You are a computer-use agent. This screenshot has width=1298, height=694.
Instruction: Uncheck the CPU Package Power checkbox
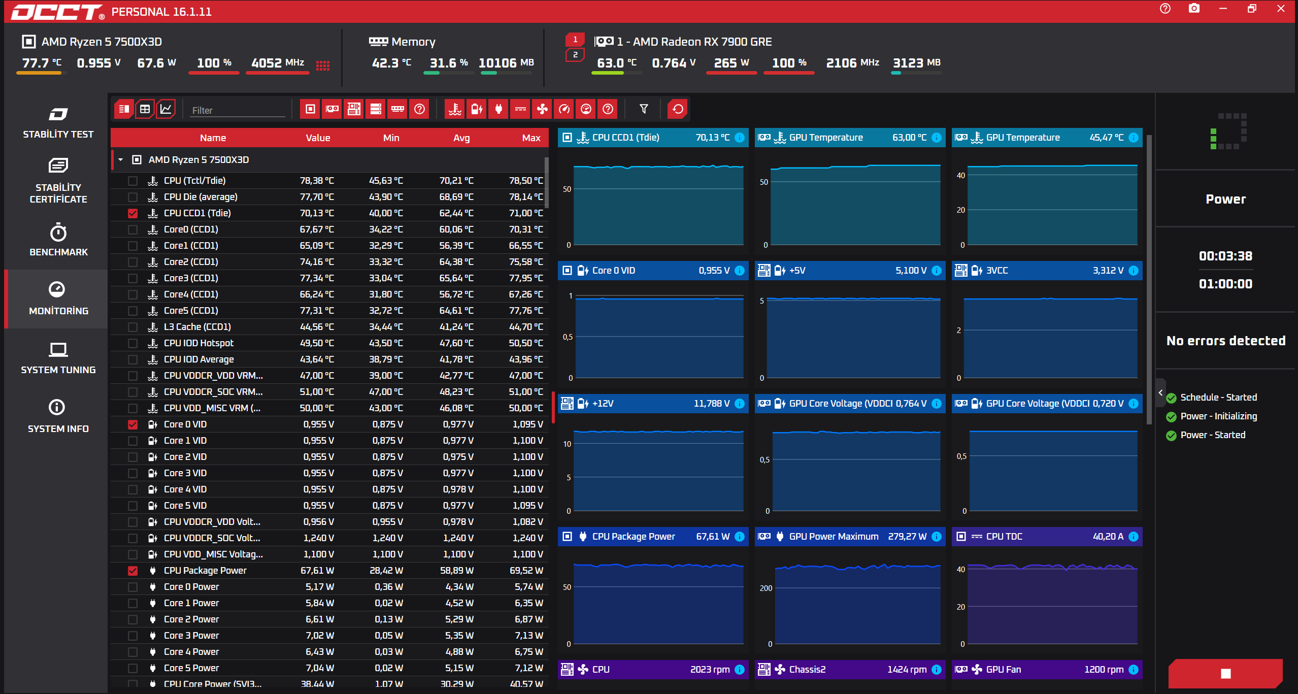(133, 571)
